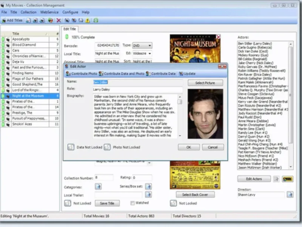
Task: Click the Select Picture button
Action: 205,83
